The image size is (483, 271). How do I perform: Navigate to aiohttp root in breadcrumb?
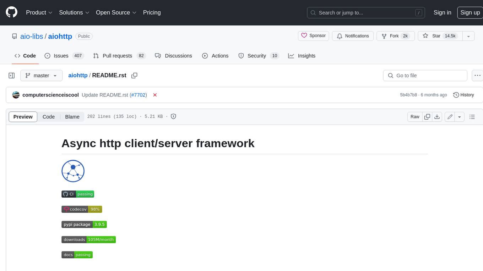(x=78, y=75)
